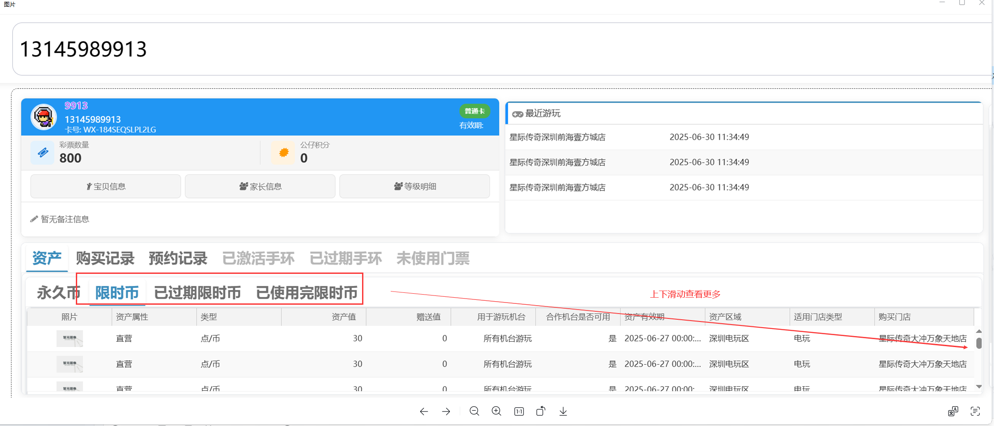Open the 已使用完限时币 sub-tab
This screenshot has height=426, width=994.
(x=306, y=293)
